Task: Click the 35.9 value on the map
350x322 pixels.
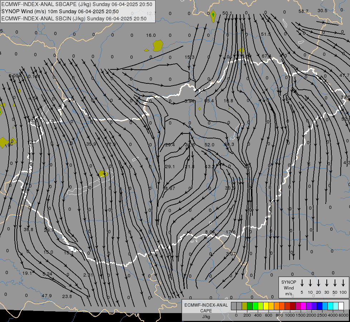Action: click(91, 144)
